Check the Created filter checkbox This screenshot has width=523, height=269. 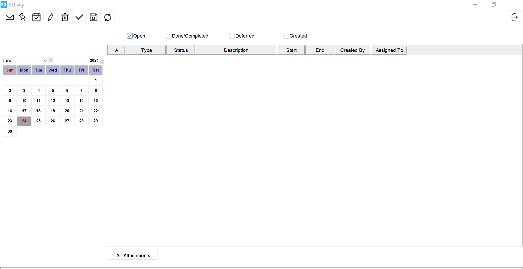coord(286,36)
